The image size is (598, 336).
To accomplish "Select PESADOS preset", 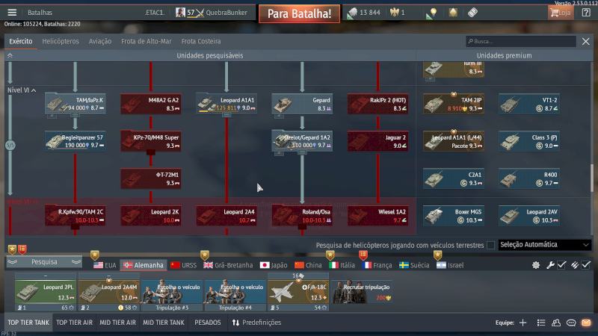I will click(x=208, y=323).
